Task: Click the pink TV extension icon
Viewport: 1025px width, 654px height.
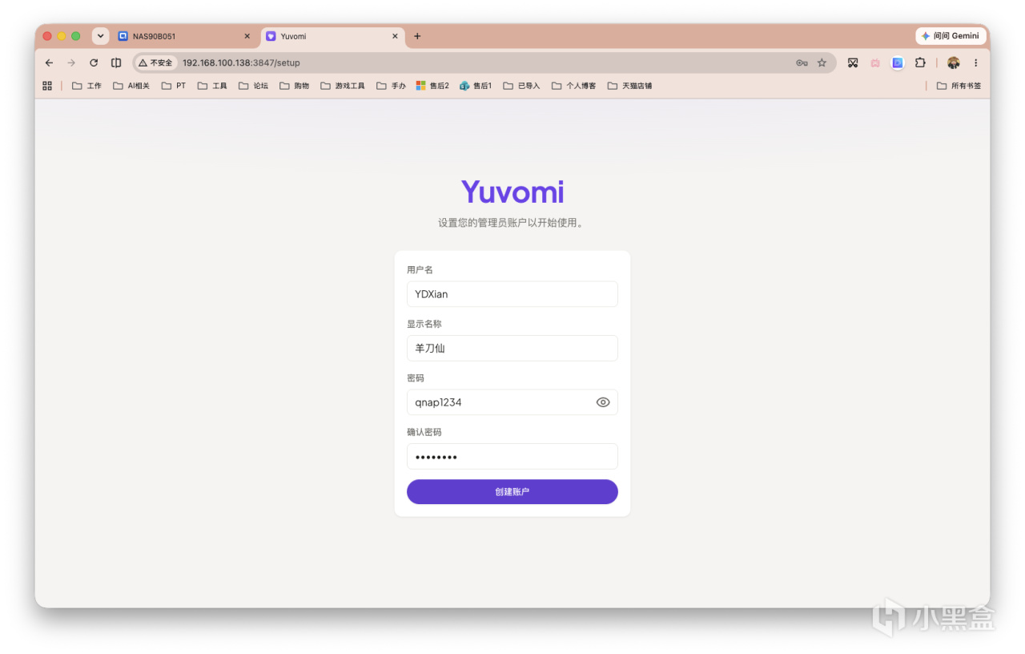Action: click(x=875, y=63)
